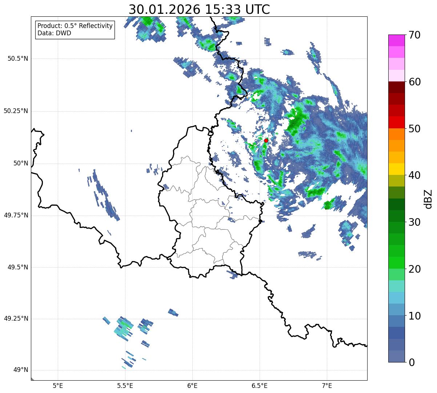The image size is (437, 393).
Task: Click the longitude label 7°E
Action: tap(327, 385)
